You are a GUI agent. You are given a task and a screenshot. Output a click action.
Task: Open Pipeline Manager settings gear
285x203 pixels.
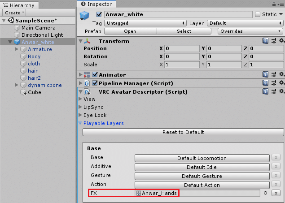[x=281, y=82]
